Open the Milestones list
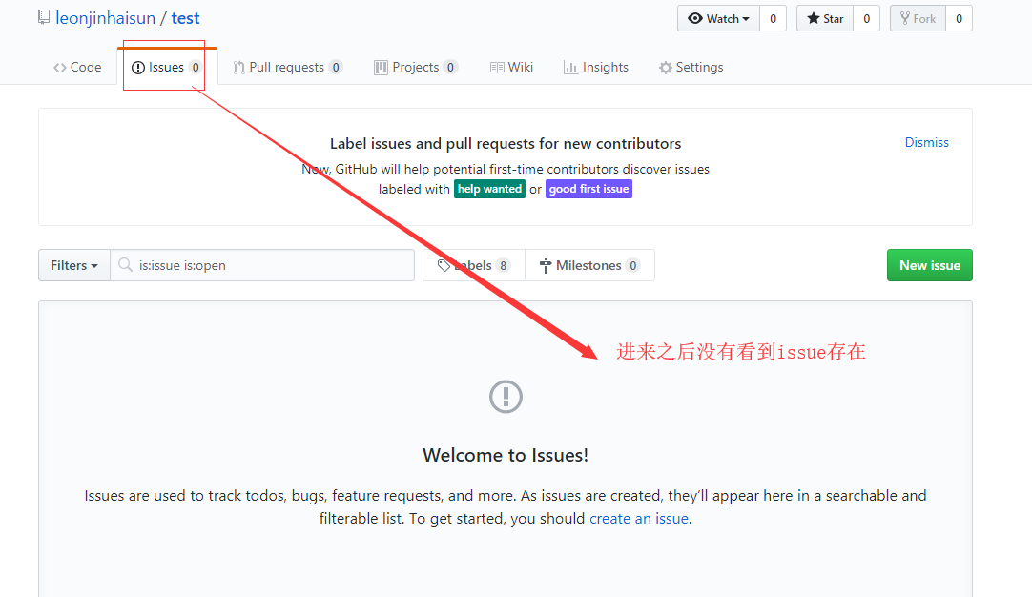The height and width of the screenshot is (597, 1032). 589,265
